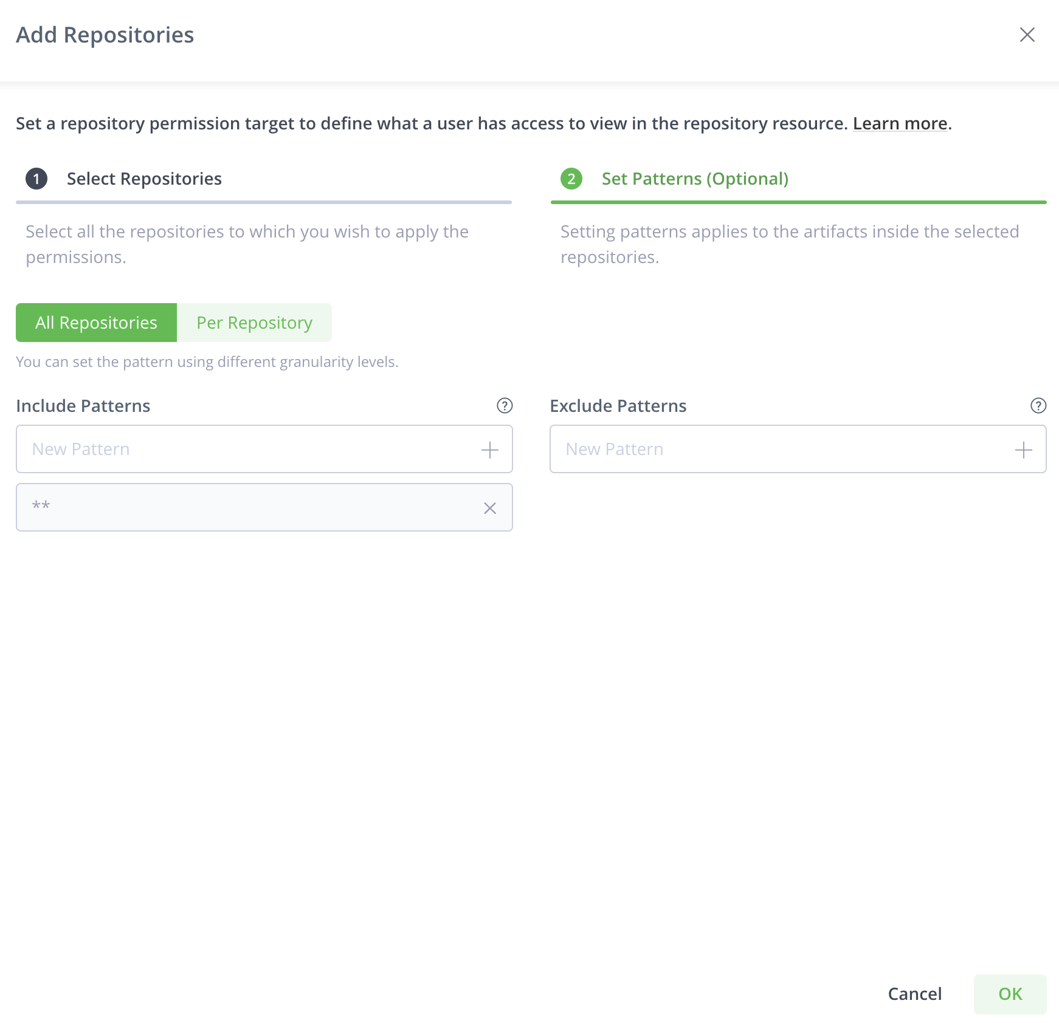Image resolution: width=1059 pixels, height=1023 pixels.
Task: Click the granularity levels hint text
Action: (x=207, y=362)
